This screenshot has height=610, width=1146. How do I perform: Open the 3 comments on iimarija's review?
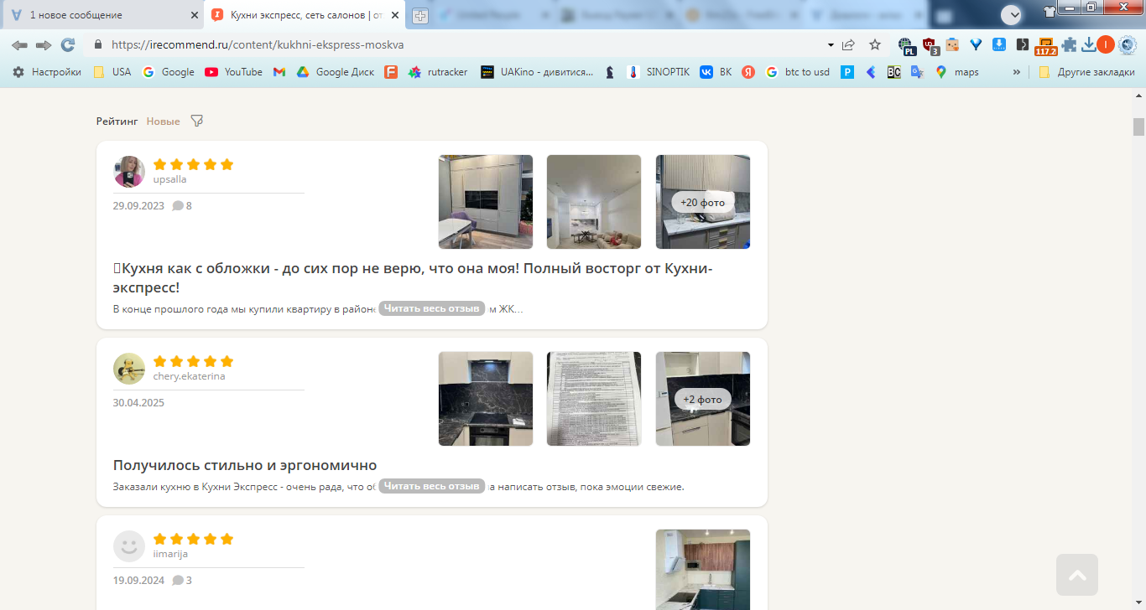182,580
